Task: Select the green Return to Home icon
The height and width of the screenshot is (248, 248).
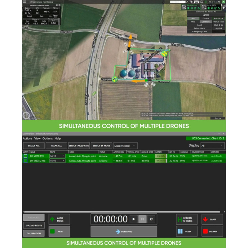Action: (179, 218)
